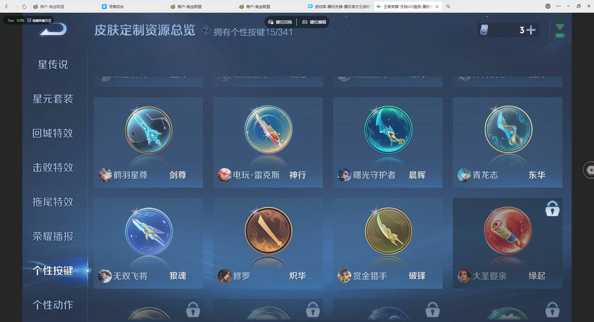Viewport: 594px width, 322px height.
Task: Click the green Wi-Fi signal icon
Action: click(x=559, y=26)
